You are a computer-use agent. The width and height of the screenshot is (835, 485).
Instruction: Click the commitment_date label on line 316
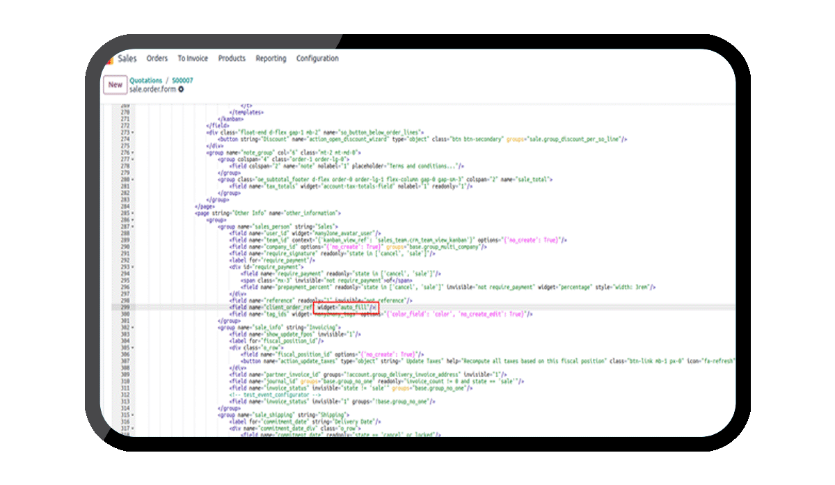(304, 422)
